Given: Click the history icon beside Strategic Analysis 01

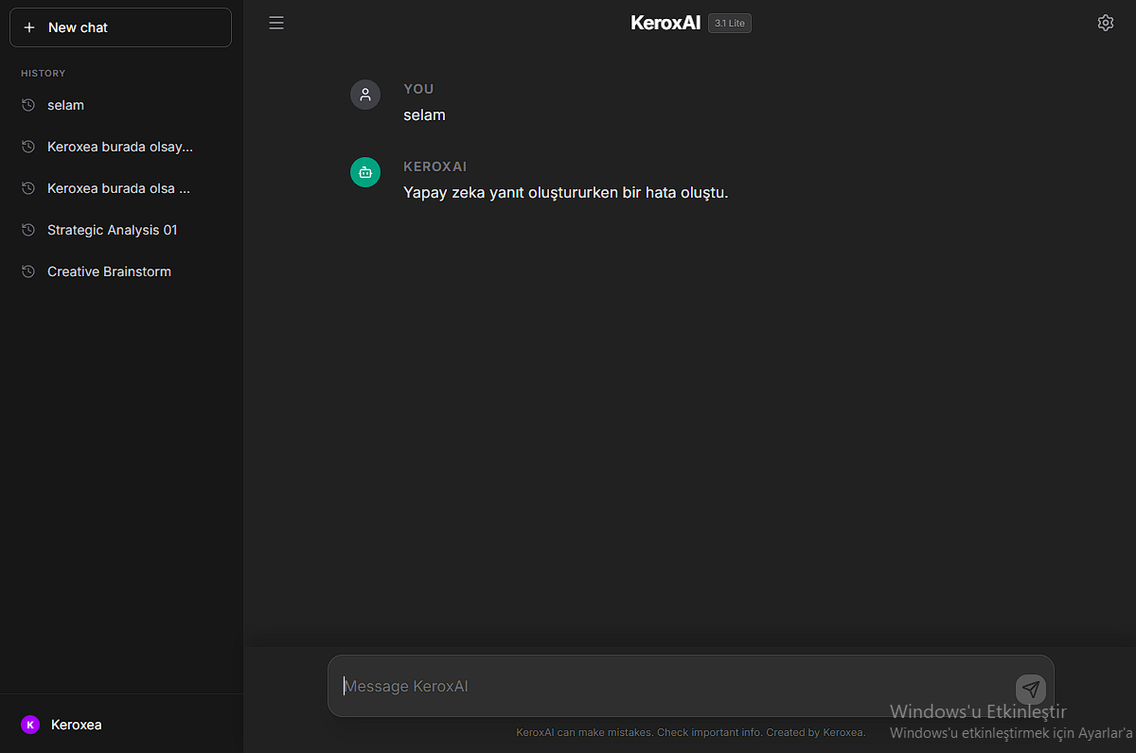Looking at the screenshot, I should [x=28, y=230].
